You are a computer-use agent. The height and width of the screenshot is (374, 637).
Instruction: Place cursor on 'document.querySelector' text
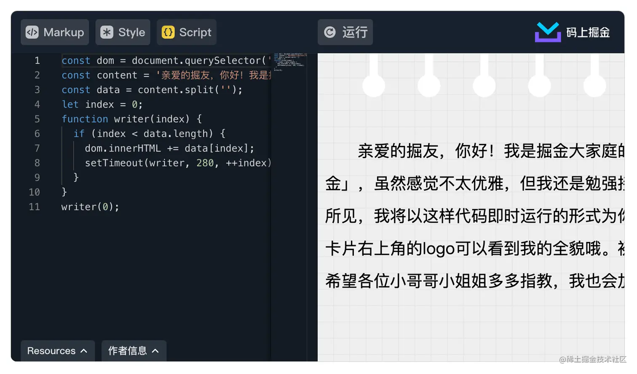pyautogui.click(x=196, y=61)
